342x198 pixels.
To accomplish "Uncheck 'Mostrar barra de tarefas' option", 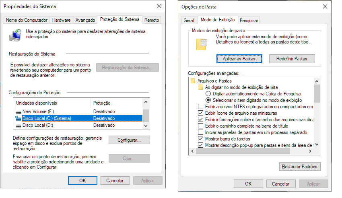I will pyautogui.click(x=200, y=139).
